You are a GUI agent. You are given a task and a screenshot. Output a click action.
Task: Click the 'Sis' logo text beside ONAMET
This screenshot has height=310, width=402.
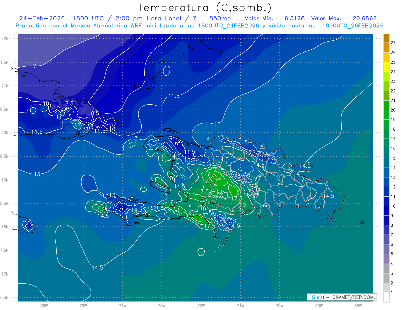[315, 297]
